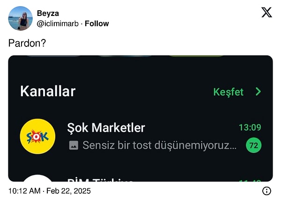The width and height of the screenshot is (281, 205).
Task: Tap the Kanallar section heading
Action: pos(48,91)
